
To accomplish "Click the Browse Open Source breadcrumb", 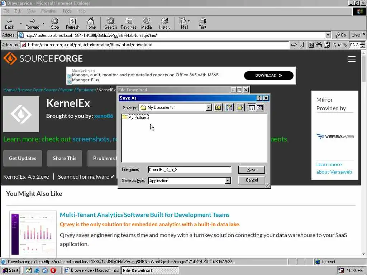I will coord(37,90).
